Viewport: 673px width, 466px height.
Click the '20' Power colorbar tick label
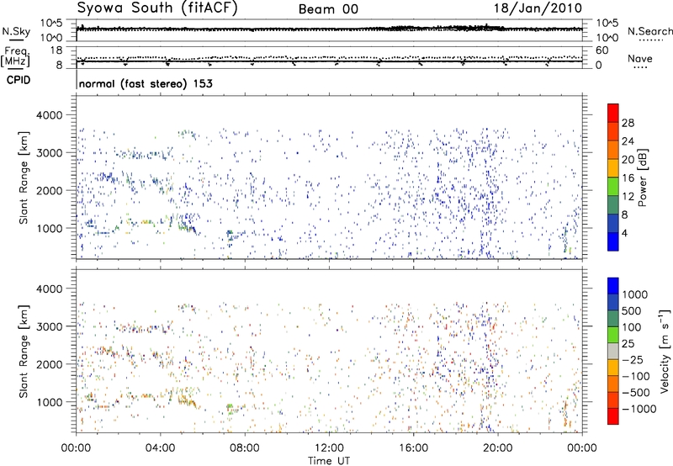point(628,160)
